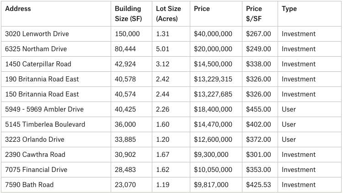Select the $40,000,000 price cell
This screenshot has width=343, height=193.
pyautogui.click(x=213, y=34)
